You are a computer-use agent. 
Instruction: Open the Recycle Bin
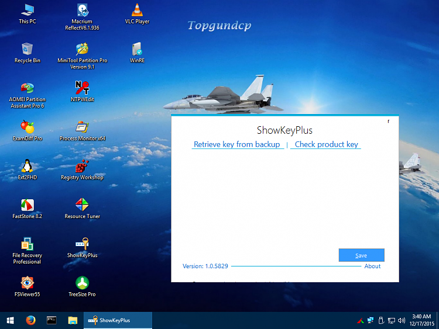[27, 53]
